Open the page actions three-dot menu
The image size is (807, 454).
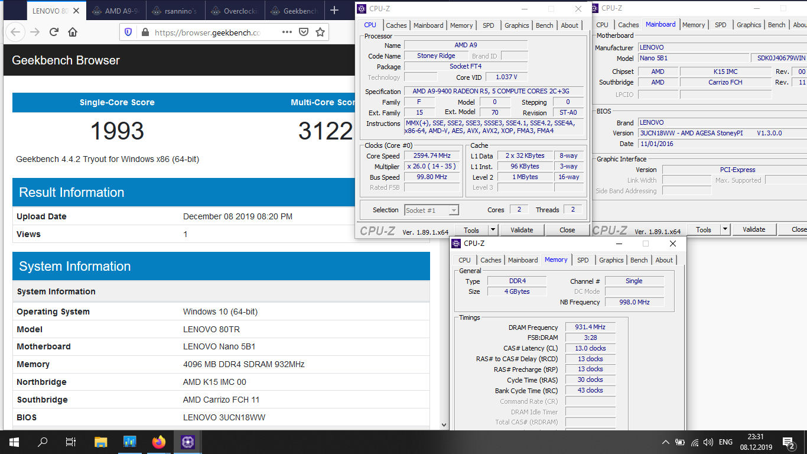(x=287, y=32)
